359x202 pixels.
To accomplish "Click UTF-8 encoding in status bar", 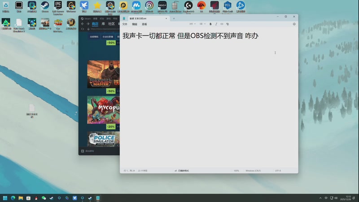I will tap(278, 171).
